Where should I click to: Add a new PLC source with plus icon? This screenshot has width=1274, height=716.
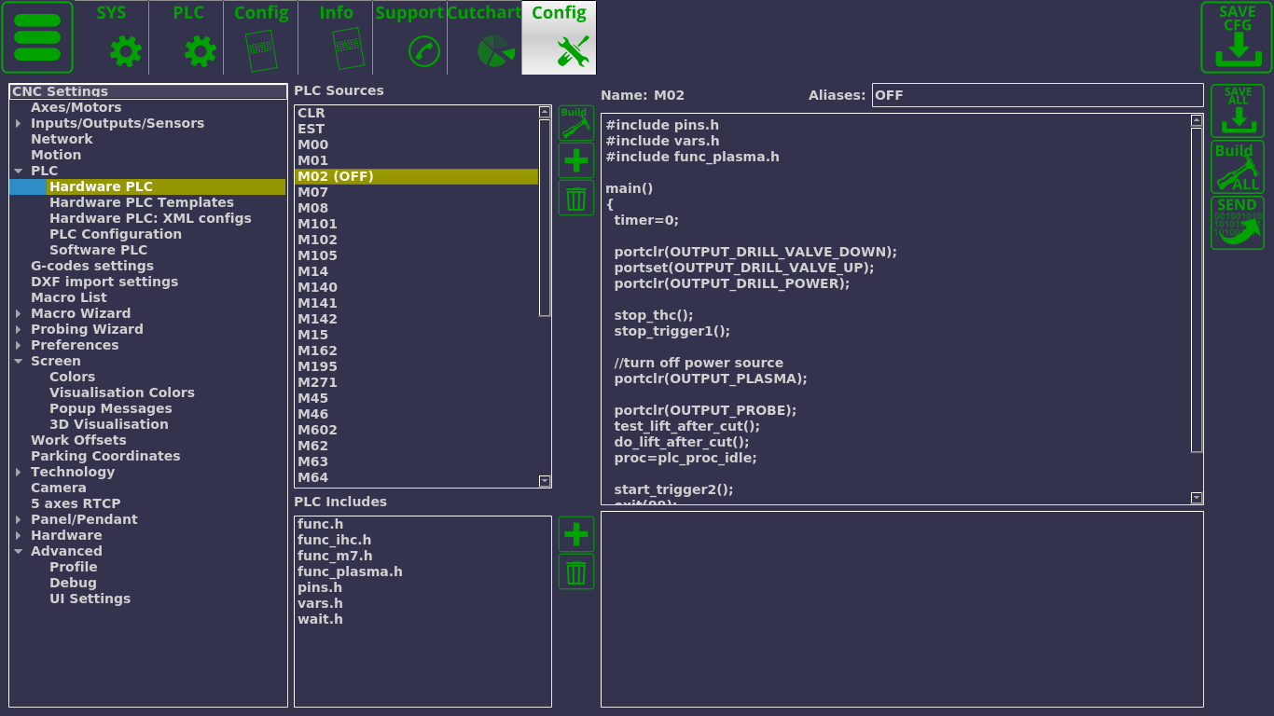[575, 160]
